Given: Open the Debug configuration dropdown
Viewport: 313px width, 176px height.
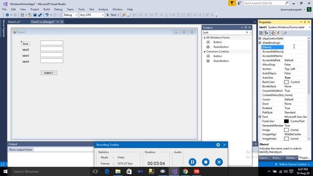Looking at the screenshot, I should (x=70, y=15).
